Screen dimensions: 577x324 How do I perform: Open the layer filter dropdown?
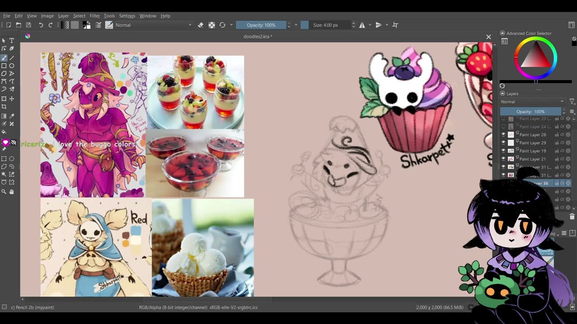[572, 102]
